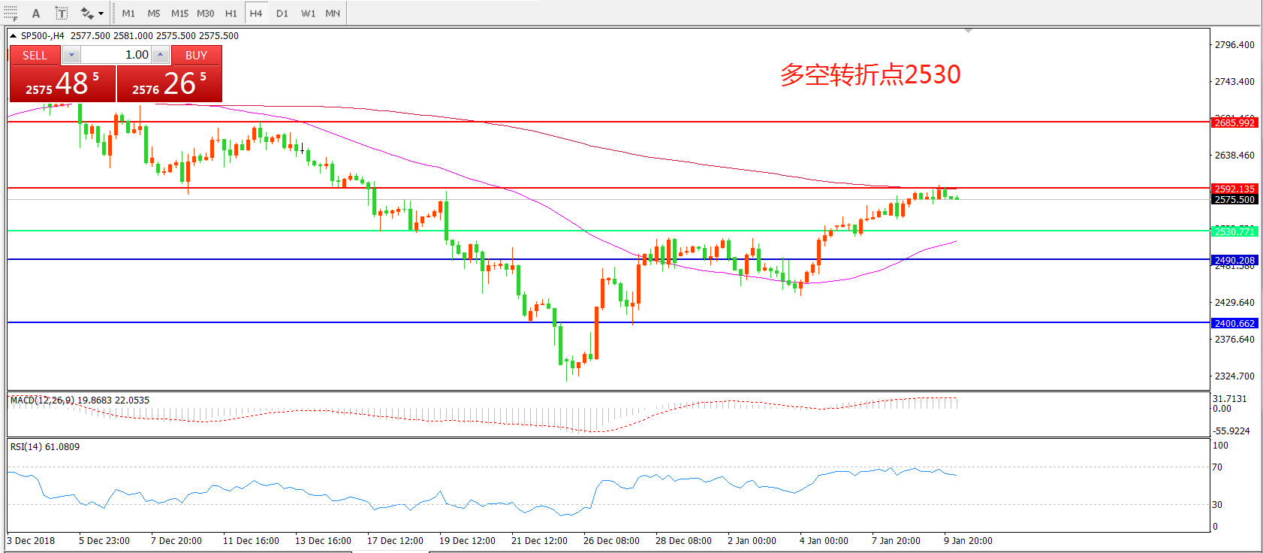
Task: Select the H1 timeframe
Action: [231, 13]
